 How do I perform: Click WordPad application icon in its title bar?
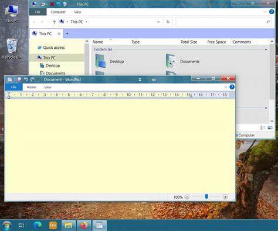click(10, 79)
